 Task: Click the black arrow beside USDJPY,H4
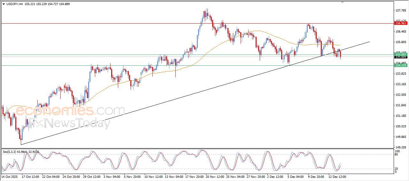tap(4, 4)
